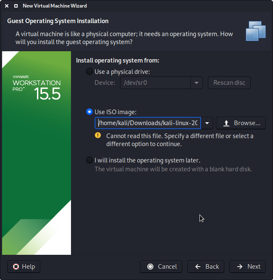
Task: Select the Use ISO image radio button
Action: click(x=89, y=112)
